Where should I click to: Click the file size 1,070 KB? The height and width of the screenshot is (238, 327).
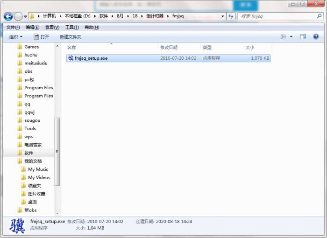260,58
